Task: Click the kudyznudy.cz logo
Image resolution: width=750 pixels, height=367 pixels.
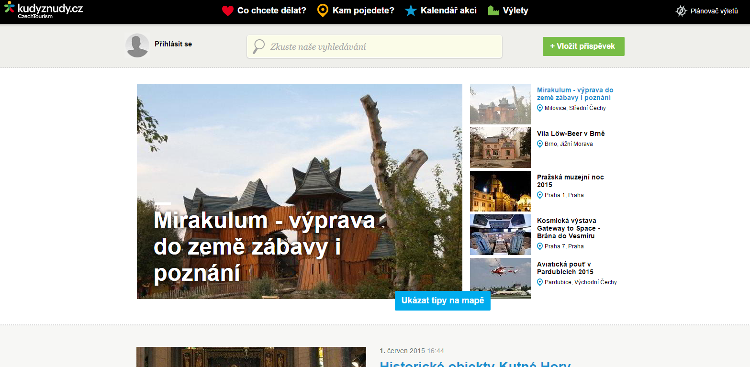Action: pos(44,10)
